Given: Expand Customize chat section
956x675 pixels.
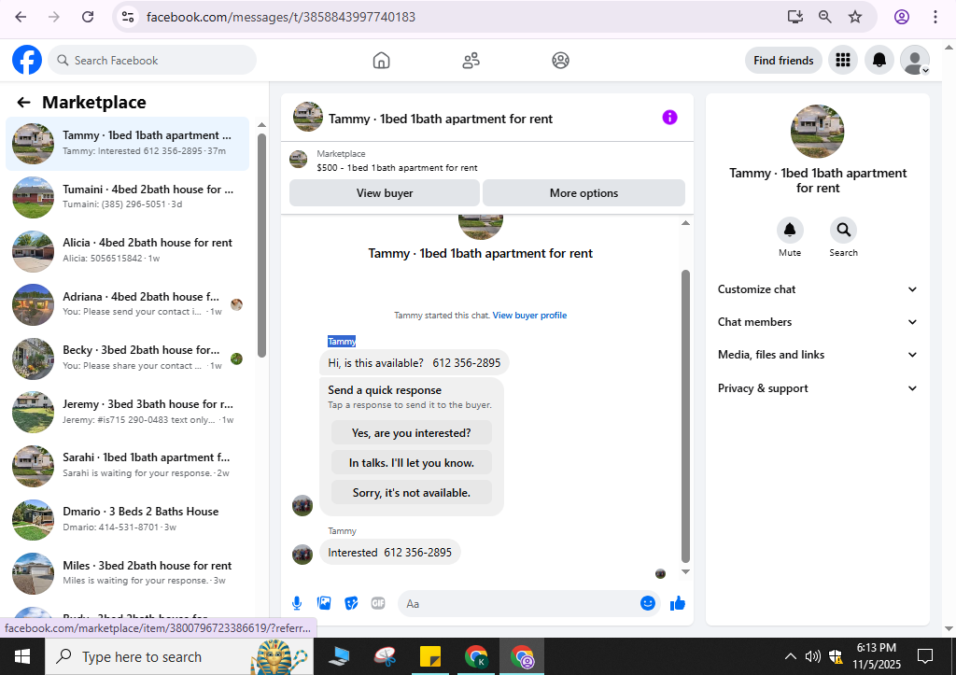Looking at the screenshot, I should point(817,289).
